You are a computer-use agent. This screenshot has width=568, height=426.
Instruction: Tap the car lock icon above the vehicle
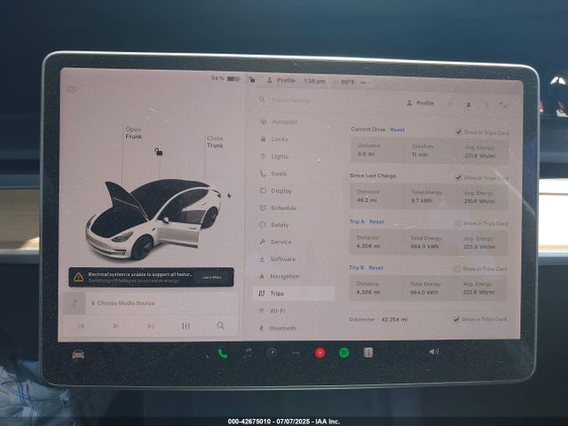click(158, 152)
